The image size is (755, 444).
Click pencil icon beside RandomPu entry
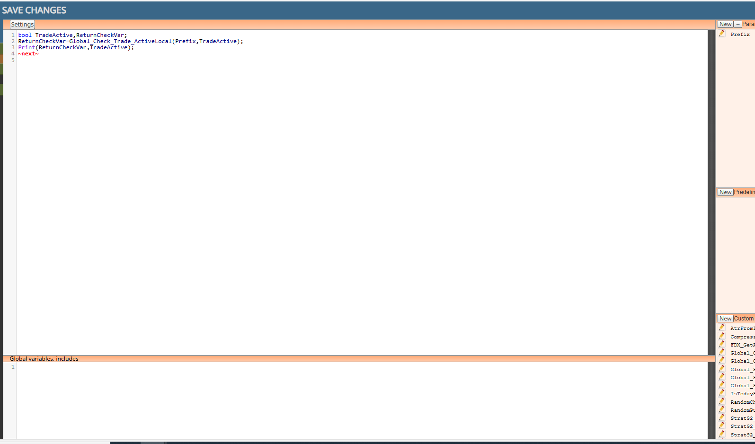[722, 409]
